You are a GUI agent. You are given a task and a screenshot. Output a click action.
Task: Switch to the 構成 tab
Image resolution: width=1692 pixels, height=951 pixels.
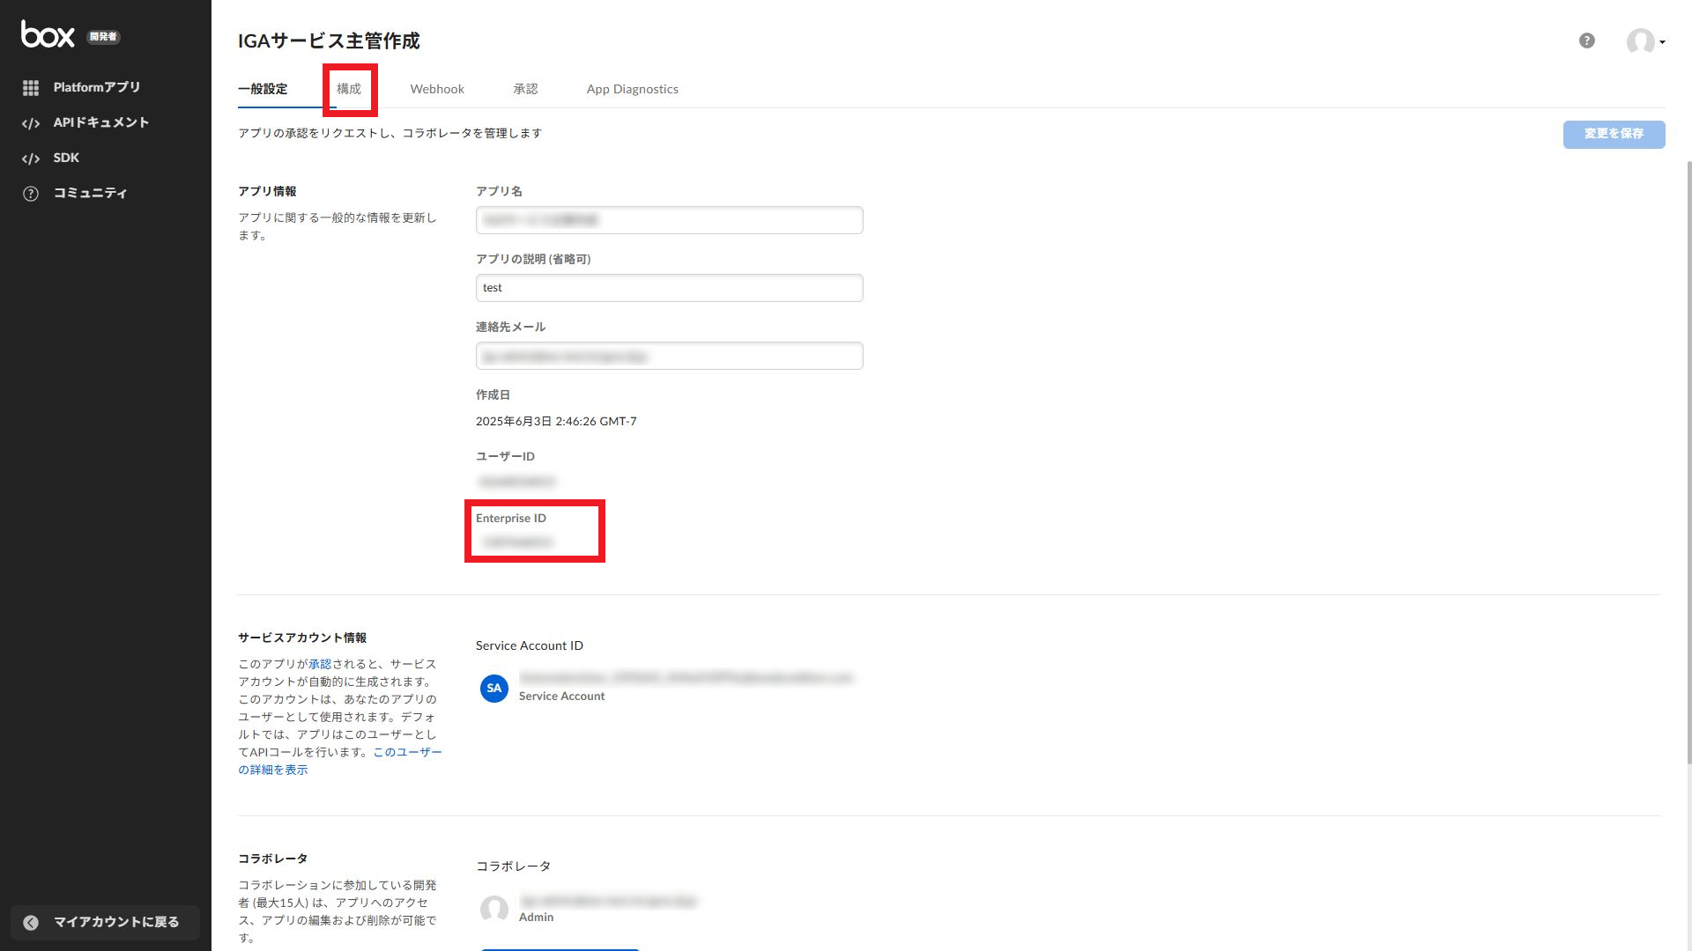click(349, 89)
